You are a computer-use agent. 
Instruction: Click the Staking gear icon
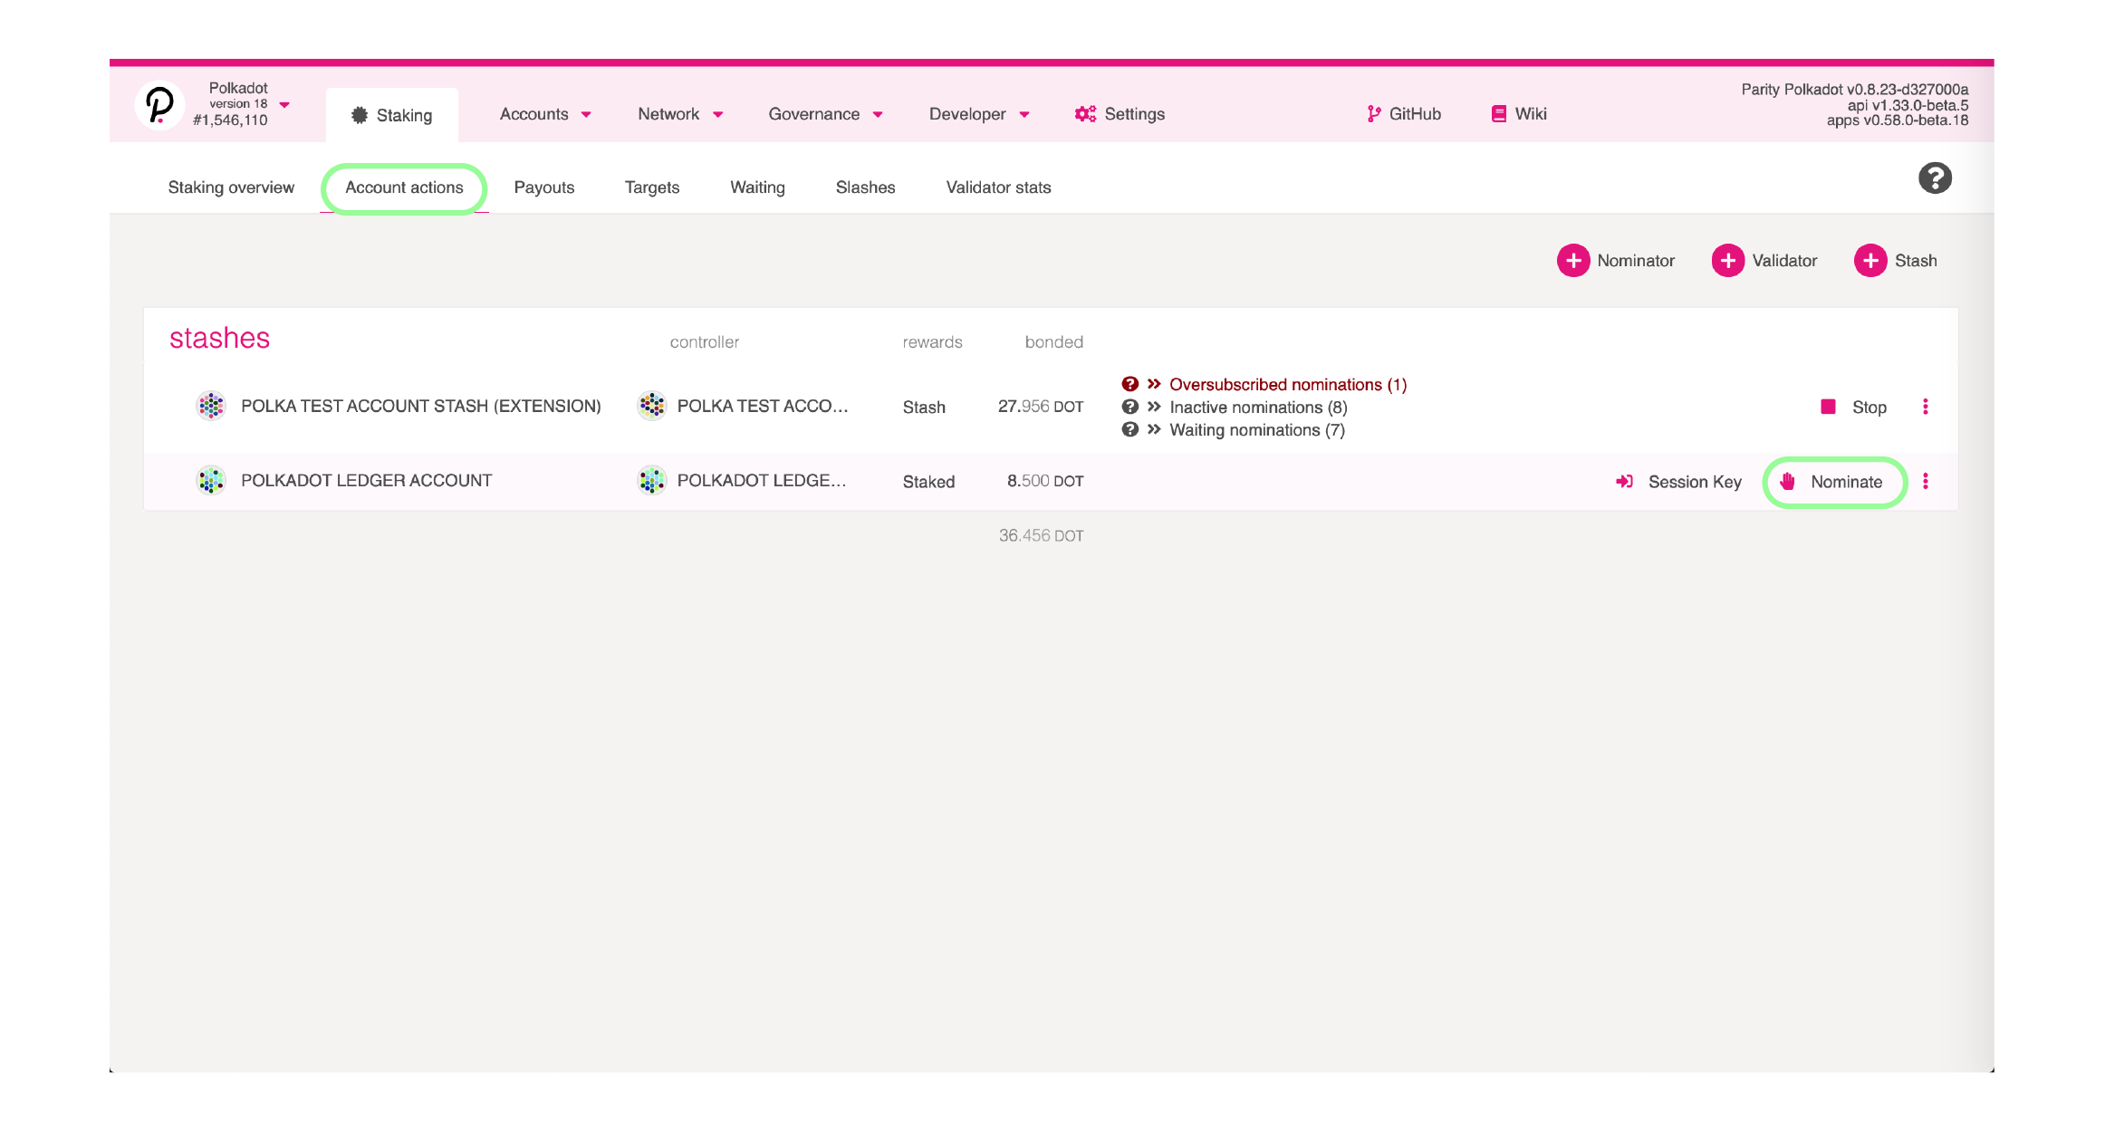point(360,115)
